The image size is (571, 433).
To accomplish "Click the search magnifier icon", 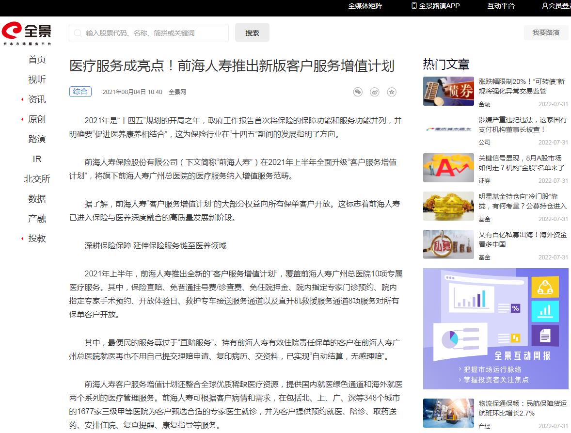I will [x=78, y=33].
